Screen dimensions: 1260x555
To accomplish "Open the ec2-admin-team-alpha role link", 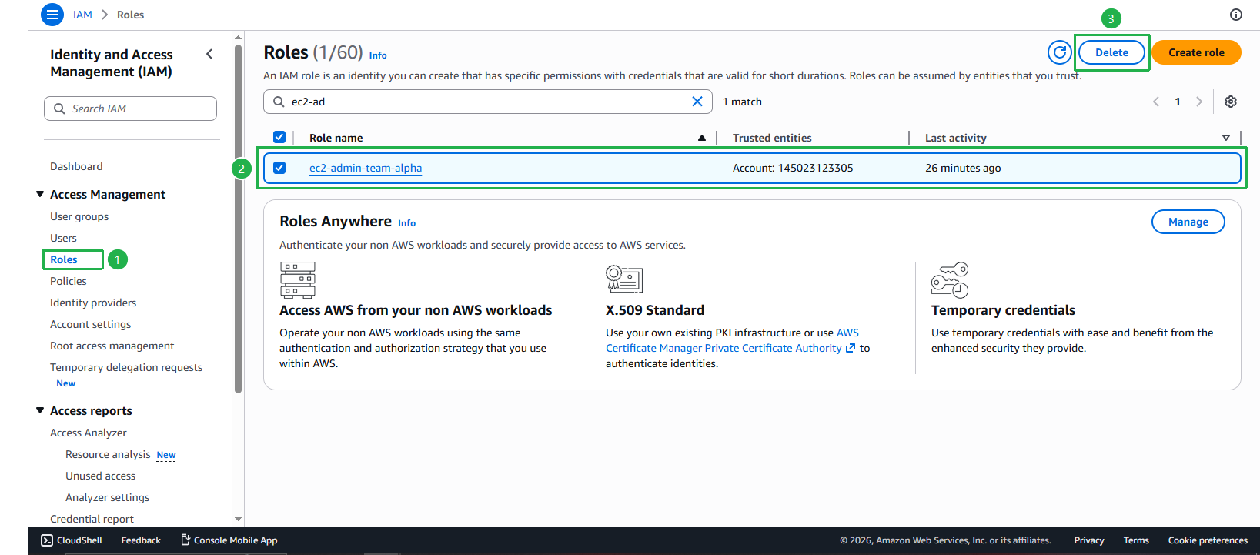I will [x=366, y=168].
